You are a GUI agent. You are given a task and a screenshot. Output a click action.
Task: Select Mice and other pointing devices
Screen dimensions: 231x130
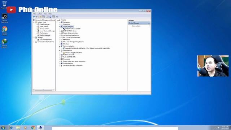point(73,42)
